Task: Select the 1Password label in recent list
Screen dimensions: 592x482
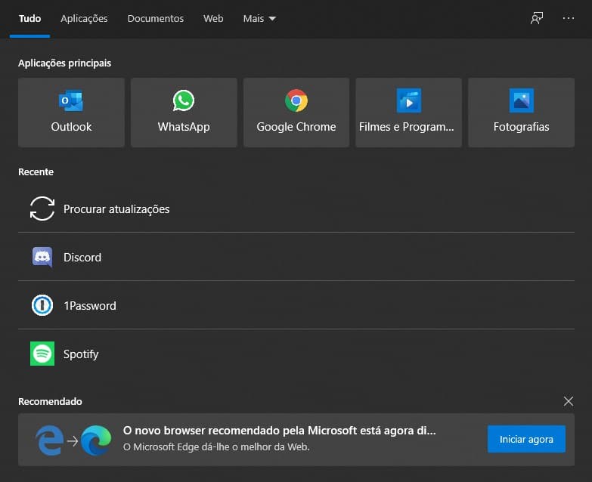Action: click(90, 305)
